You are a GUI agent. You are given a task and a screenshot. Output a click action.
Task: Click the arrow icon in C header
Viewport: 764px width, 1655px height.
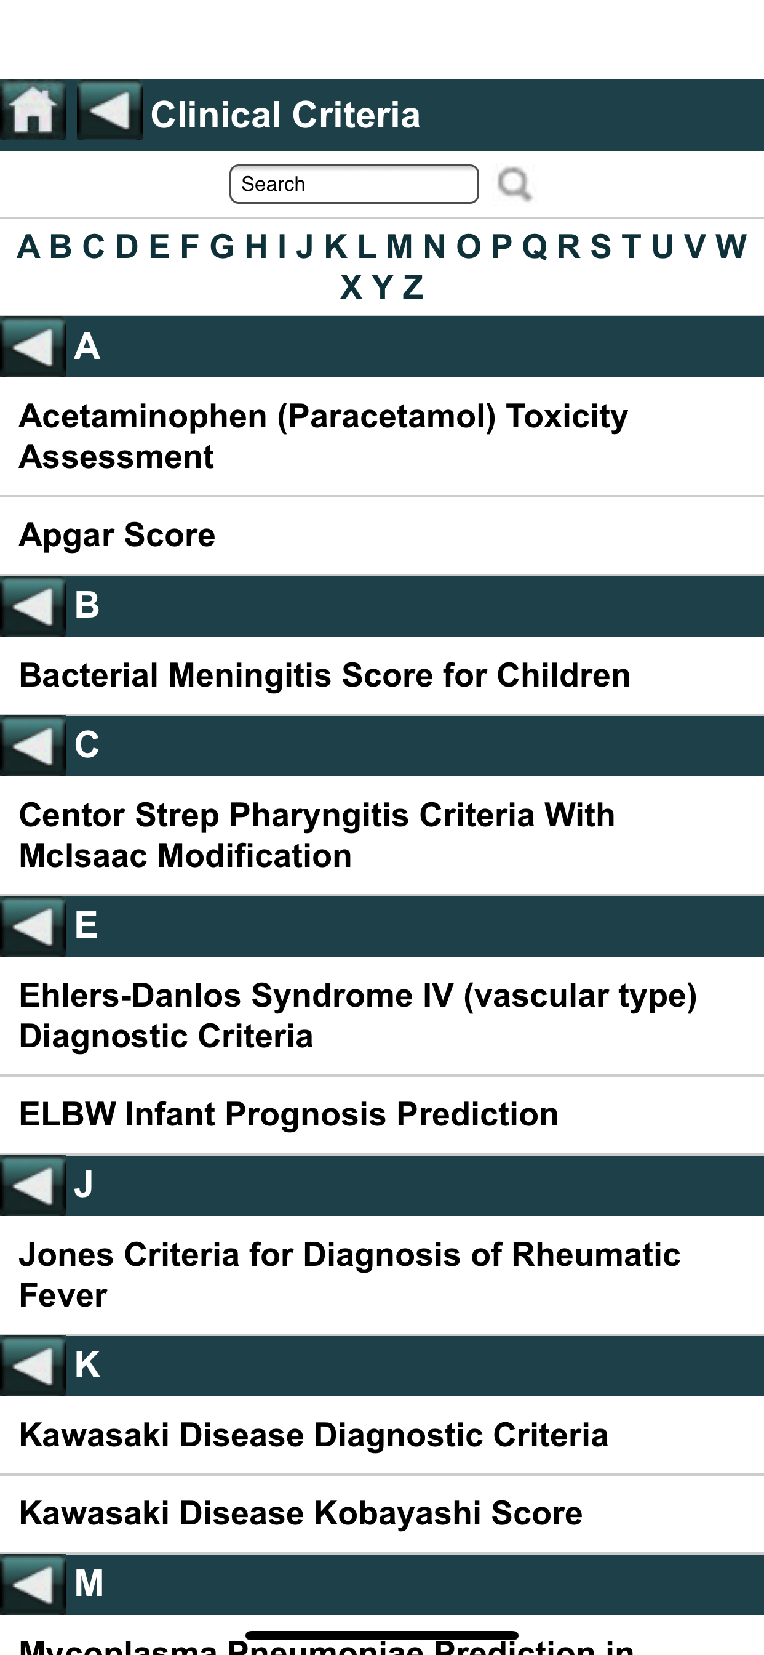[x=33, y=746]
